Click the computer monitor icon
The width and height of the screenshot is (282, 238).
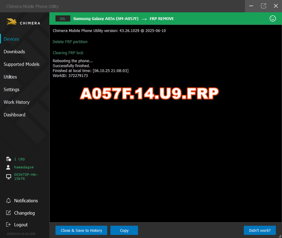click(8, 177)
